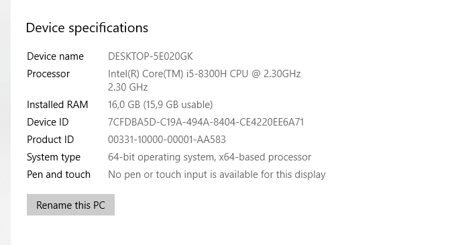
Task: Click the No pen or touch input text
Action: [217, 175]
